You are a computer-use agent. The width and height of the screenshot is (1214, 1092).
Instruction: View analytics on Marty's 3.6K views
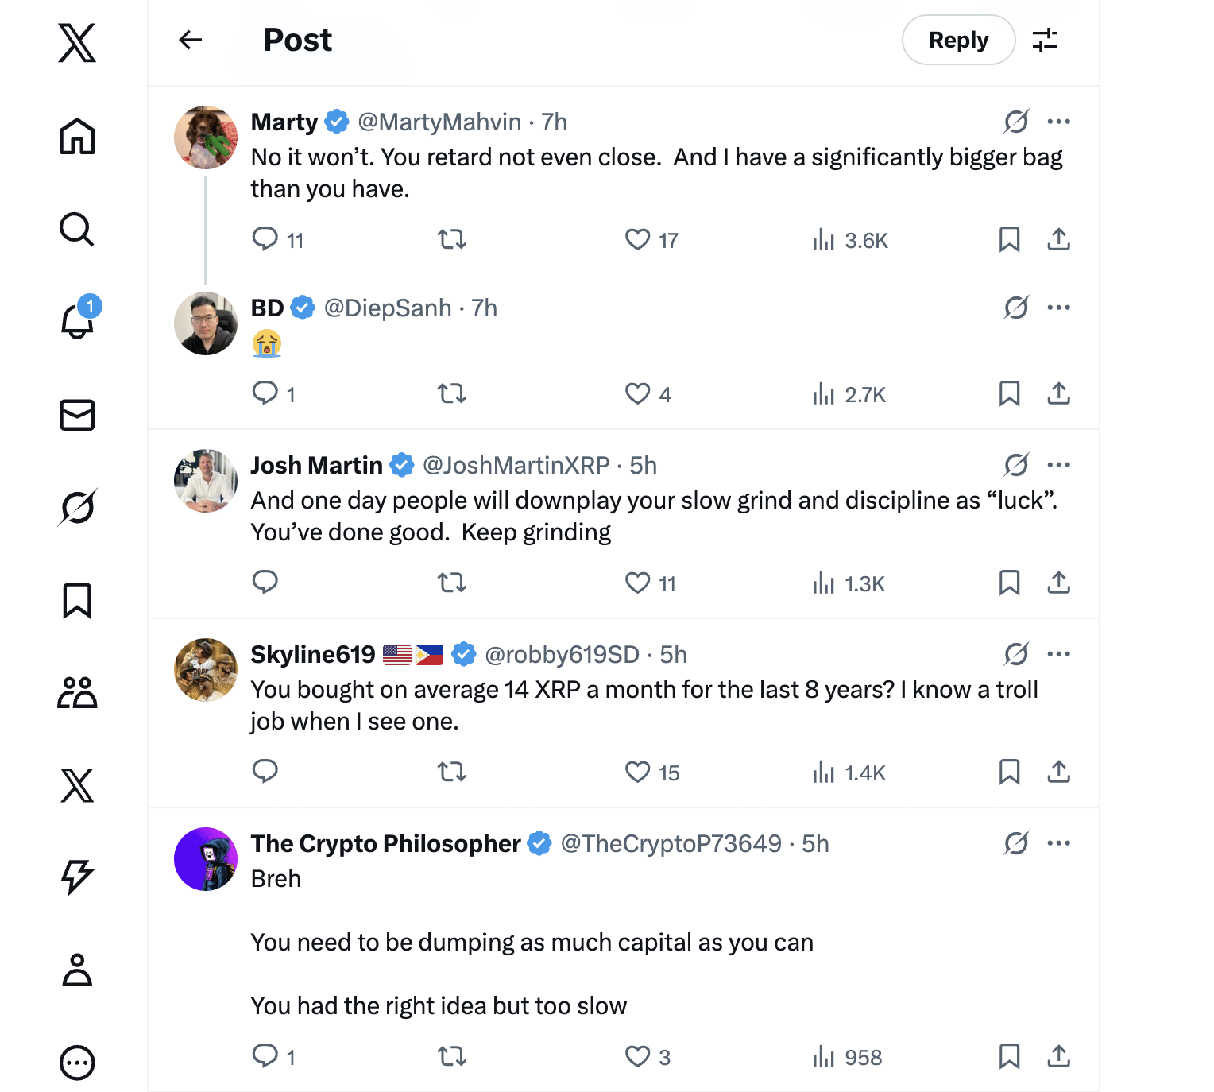(x=850, y=240)
